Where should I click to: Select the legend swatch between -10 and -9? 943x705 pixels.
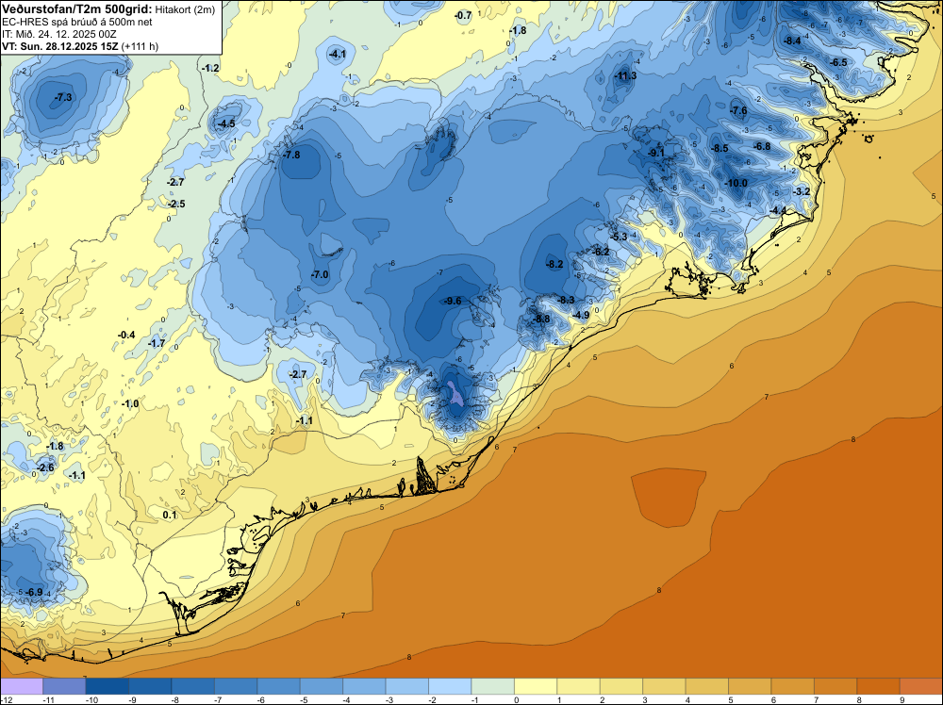pyautogui.click(x=108, y=686)
